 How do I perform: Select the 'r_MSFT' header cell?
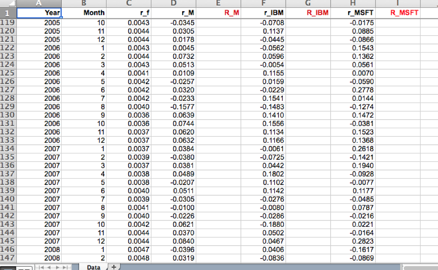(x=353, y=13)
